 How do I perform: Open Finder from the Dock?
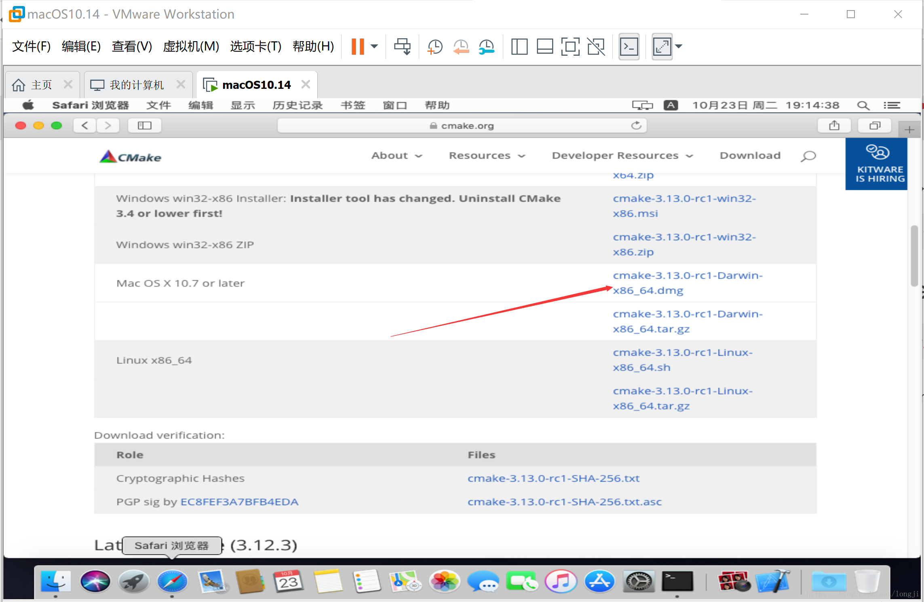coord(56,582)
